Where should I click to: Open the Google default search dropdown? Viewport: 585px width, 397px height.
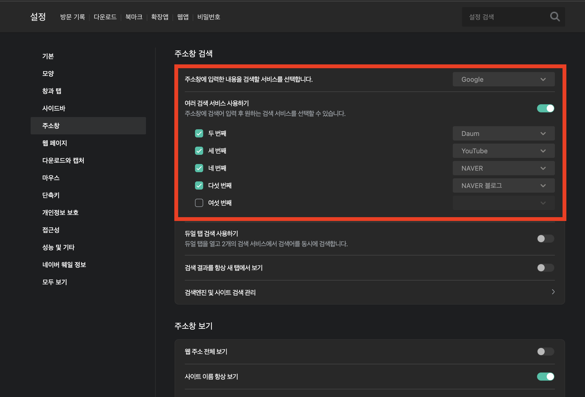(503, 79)
